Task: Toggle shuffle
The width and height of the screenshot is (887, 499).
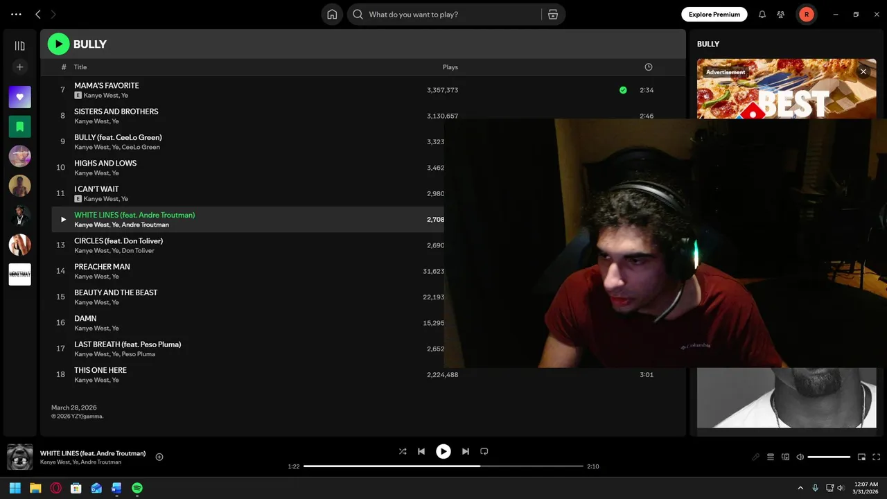Action: 403,451
